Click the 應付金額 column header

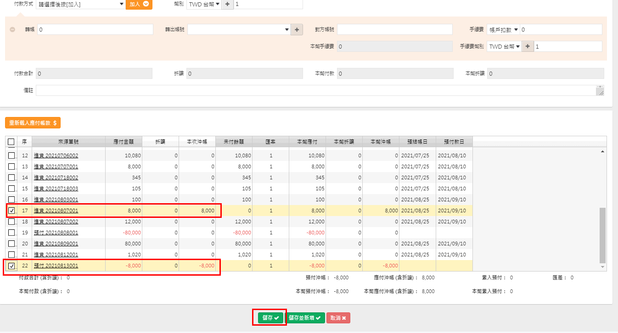pos(124,142)
